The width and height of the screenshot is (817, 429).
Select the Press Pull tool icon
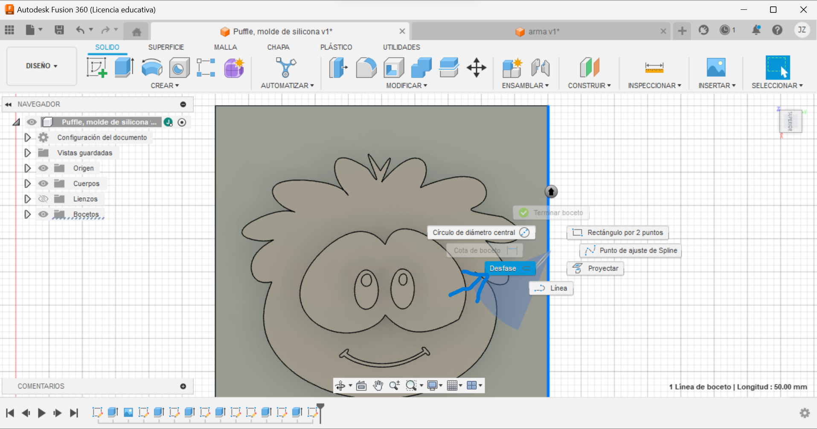click(338, 67)
